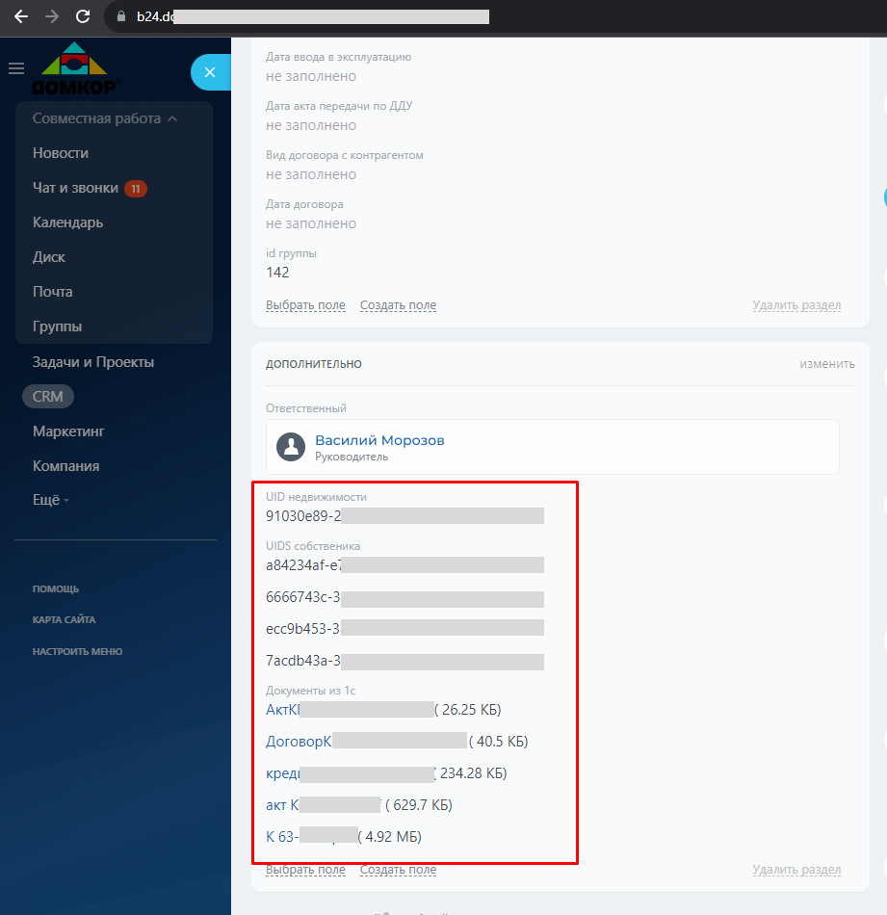Image resolution: width=887 pixels, height=915 pixels.
Task: Click the avatar icon of Василий Морозов
Action: pos(291,447)
